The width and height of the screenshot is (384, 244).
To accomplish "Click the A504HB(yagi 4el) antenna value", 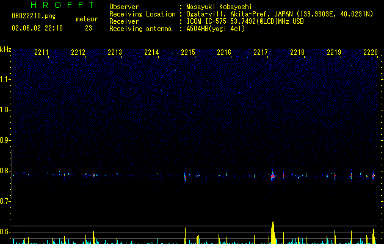I will click(x=216, y=29).
